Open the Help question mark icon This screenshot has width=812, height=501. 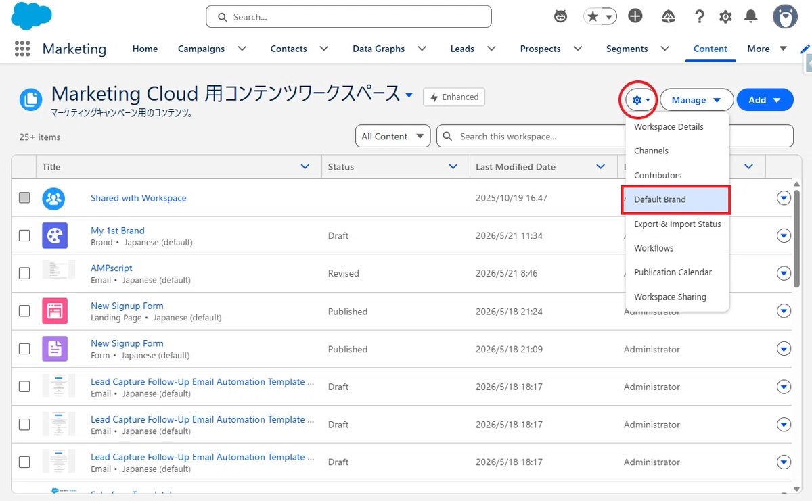pos(700,16)
